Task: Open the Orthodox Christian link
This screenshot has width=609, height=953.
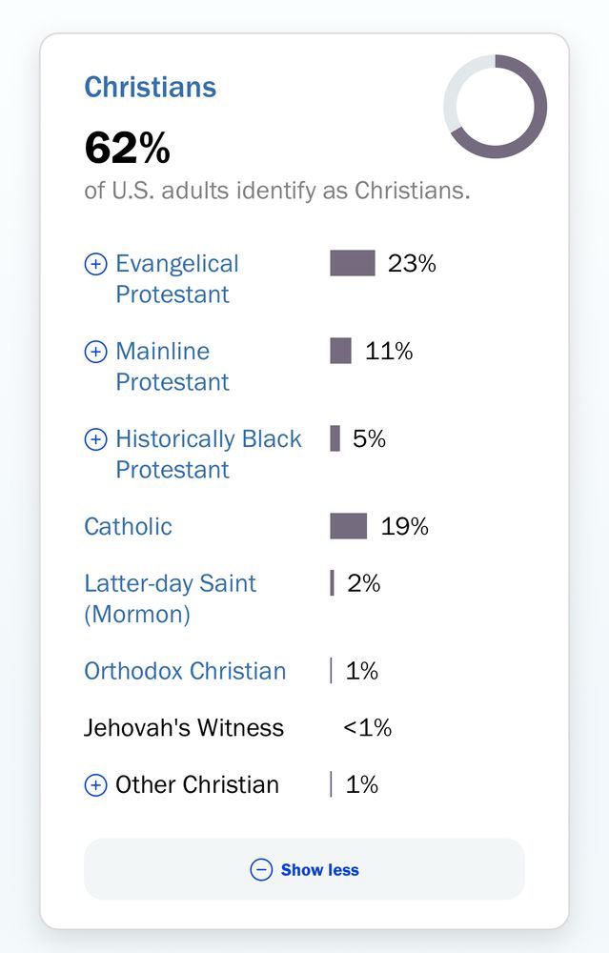Action: 185,671
